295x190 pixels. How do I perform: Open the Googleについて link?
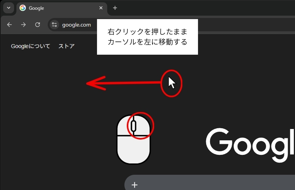pos(31,46)
